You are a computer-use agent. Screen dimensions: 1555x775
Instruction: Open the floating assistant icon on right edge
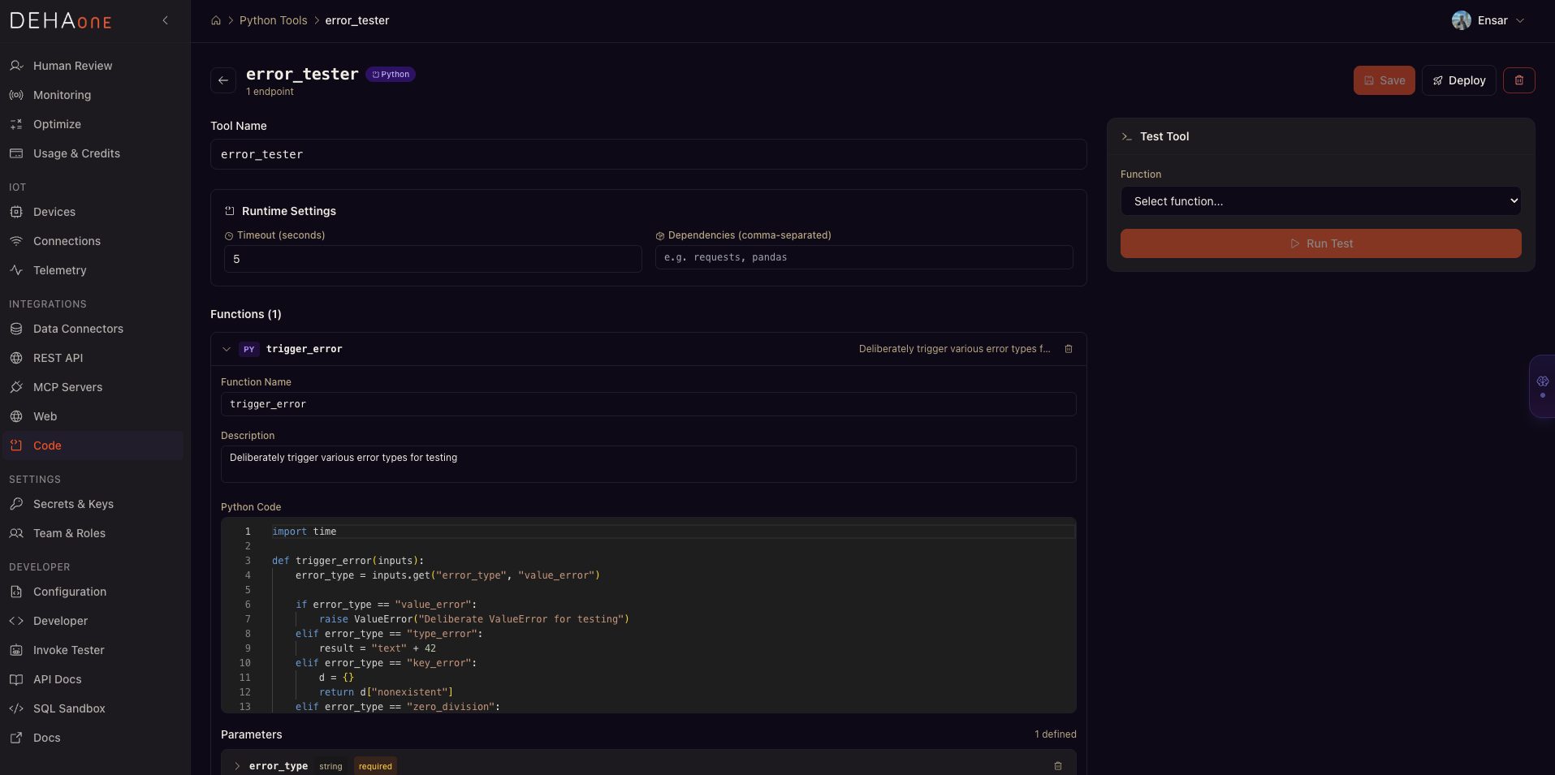(x=1542, y=386)
